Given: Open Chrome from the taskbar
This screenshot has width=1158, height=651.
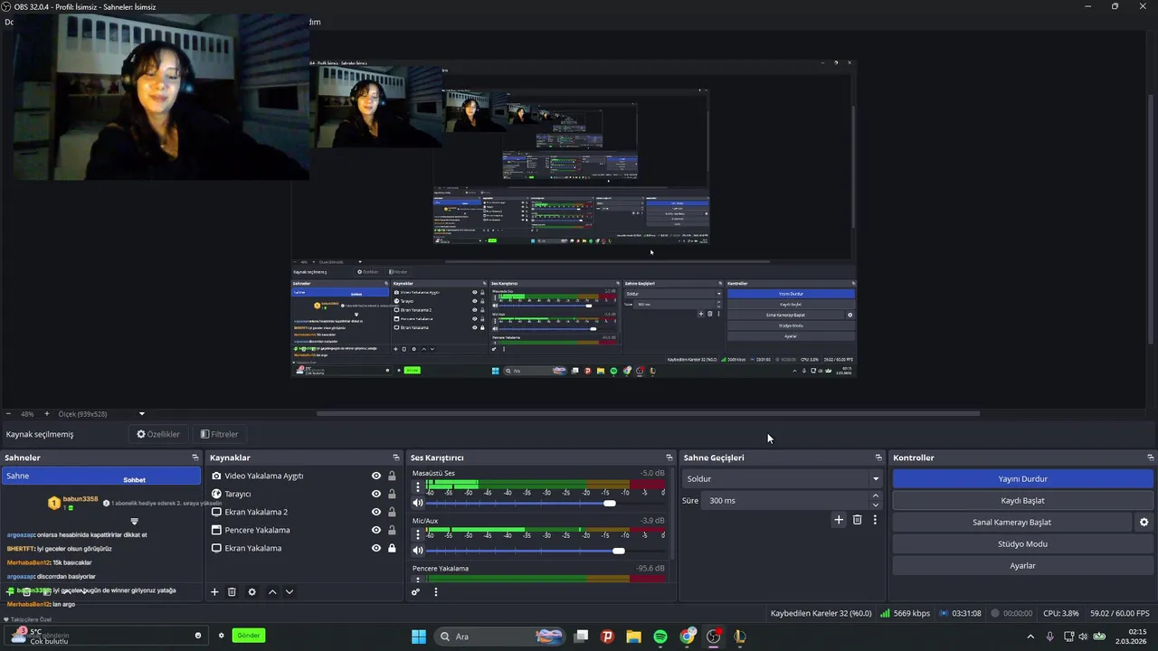Looking at the screenshot, I should click(x=688, y=637).
